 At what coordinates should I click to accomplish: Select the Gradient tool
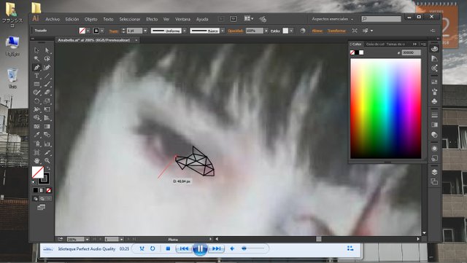47,127
